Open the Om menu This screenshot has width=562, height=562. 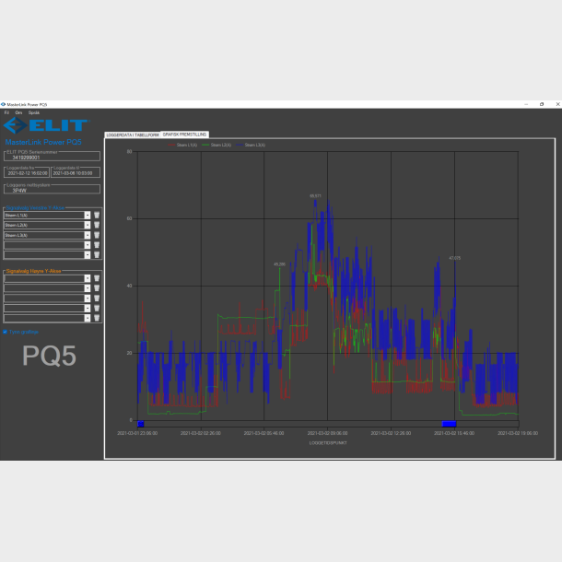[x=18, y=112]
